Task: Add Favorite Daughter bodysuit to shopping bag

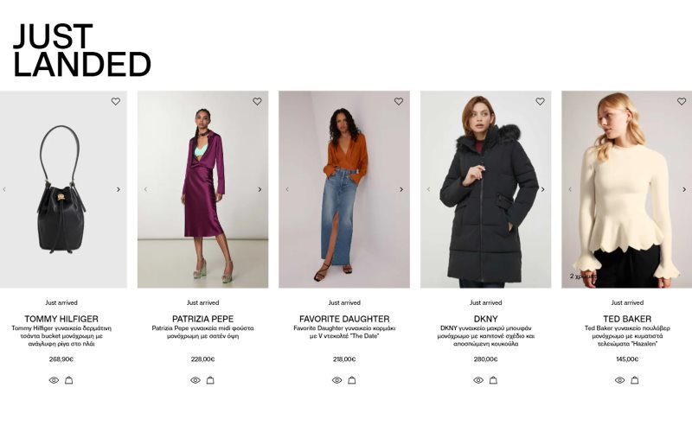Action: (x=352, y=380)
